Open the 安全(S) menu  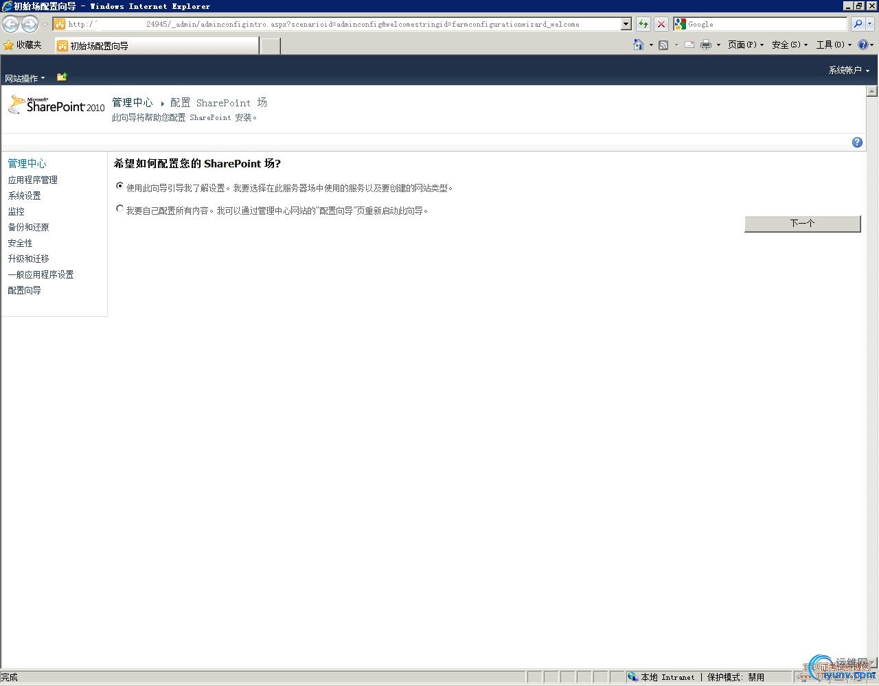(x=790, y=45)
